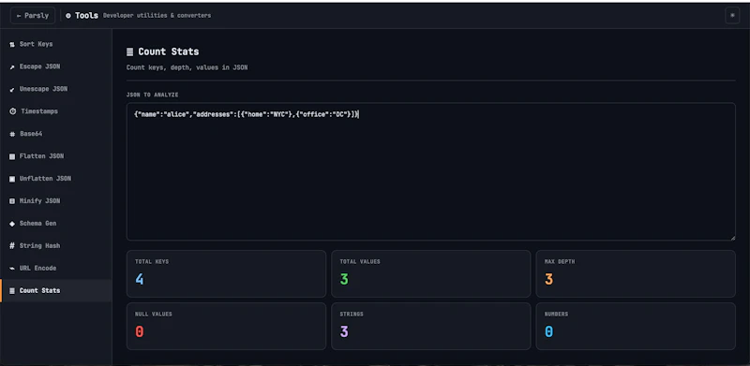Click the Null Values stat card
Viewport: 750px width, 366px height.
(x=226, y=326)
